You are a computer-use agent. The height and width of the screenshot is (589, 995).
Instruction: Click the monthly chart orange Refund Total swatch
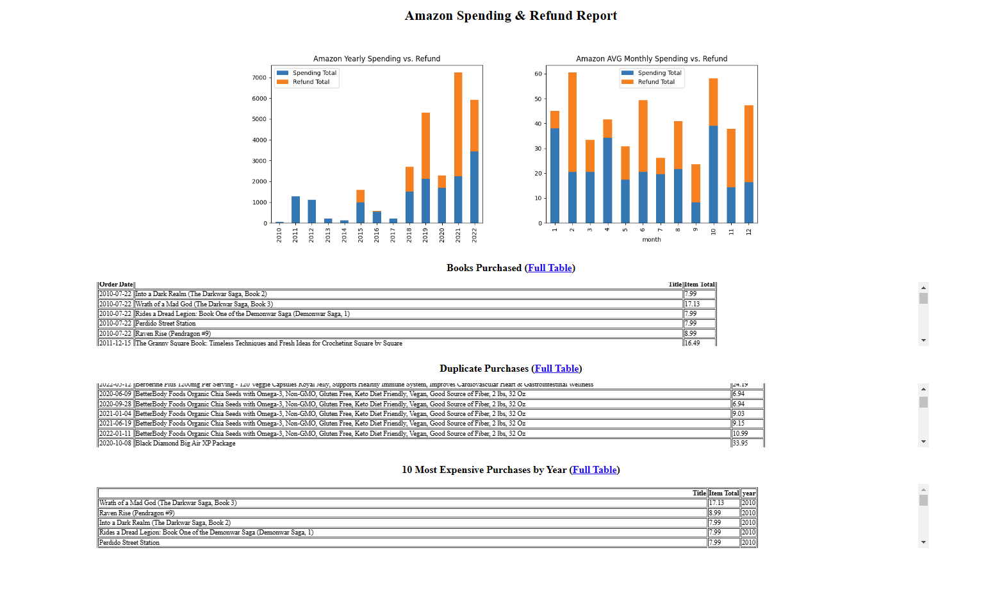click(627, 82)
